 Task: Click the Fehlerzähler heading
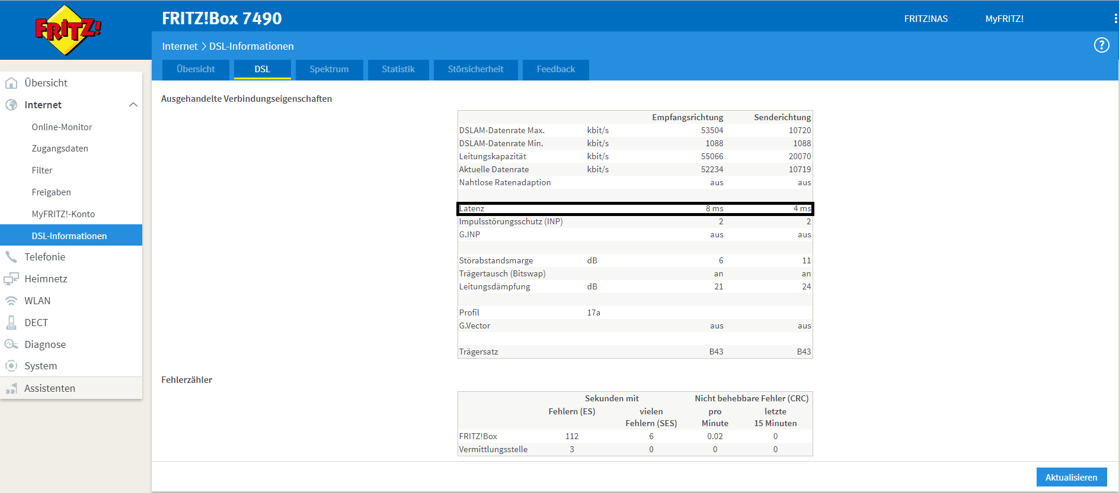pos(187,380)
